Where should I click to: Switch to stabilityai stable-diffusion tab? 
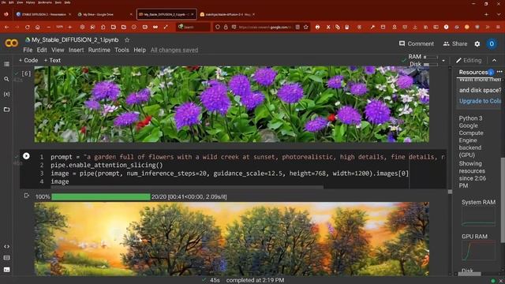coord(227,14)
